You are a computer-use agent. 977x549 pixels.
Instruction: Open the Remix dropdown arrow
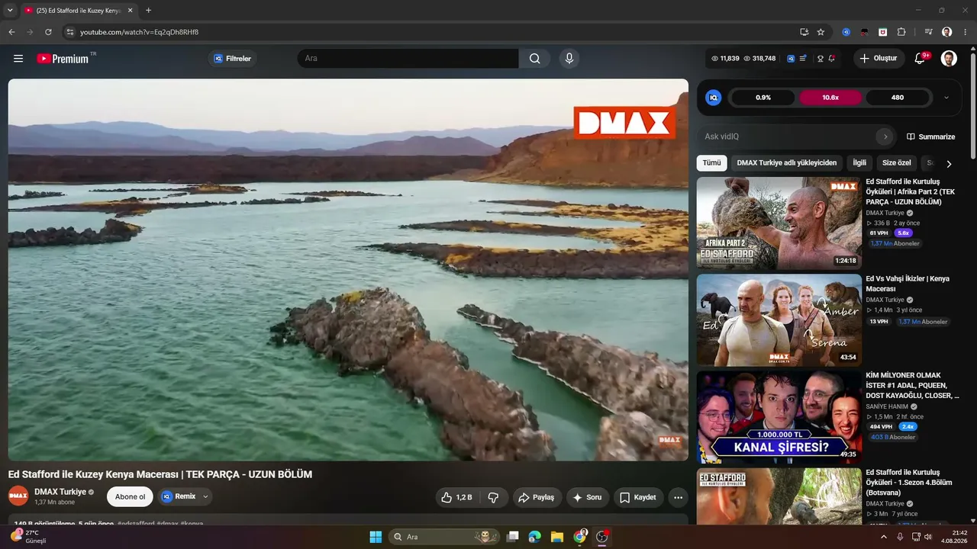coord(205,496)
